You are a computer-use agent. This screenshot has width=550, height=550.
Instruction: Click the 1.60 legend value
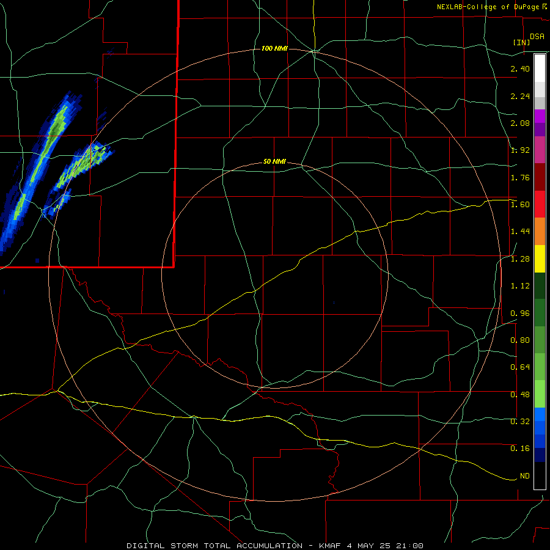[x=520, y=205]
